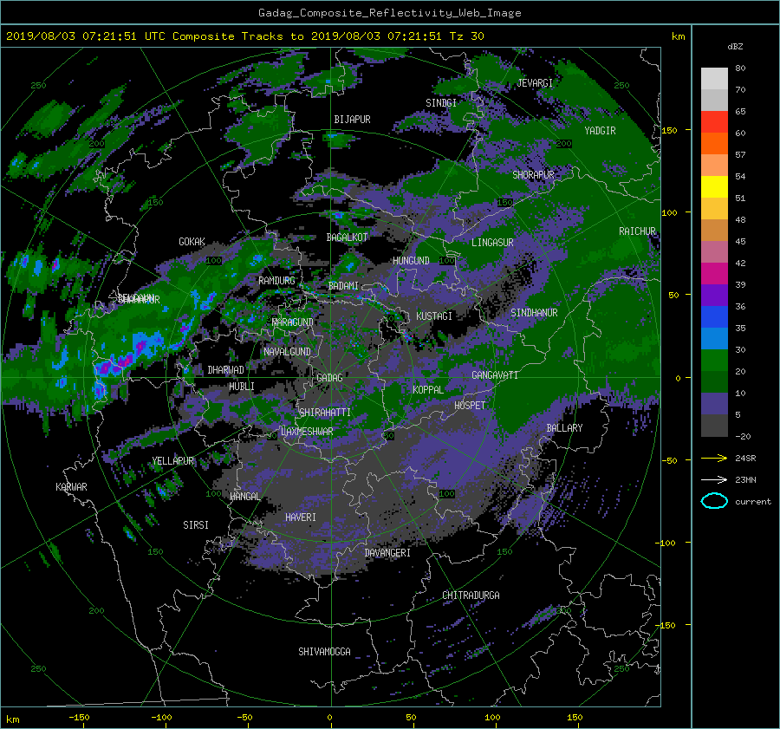Select the SHORAPUR label
Image resolution: width=780 pixels, height=729 pixels.
(x=533, y=175)
